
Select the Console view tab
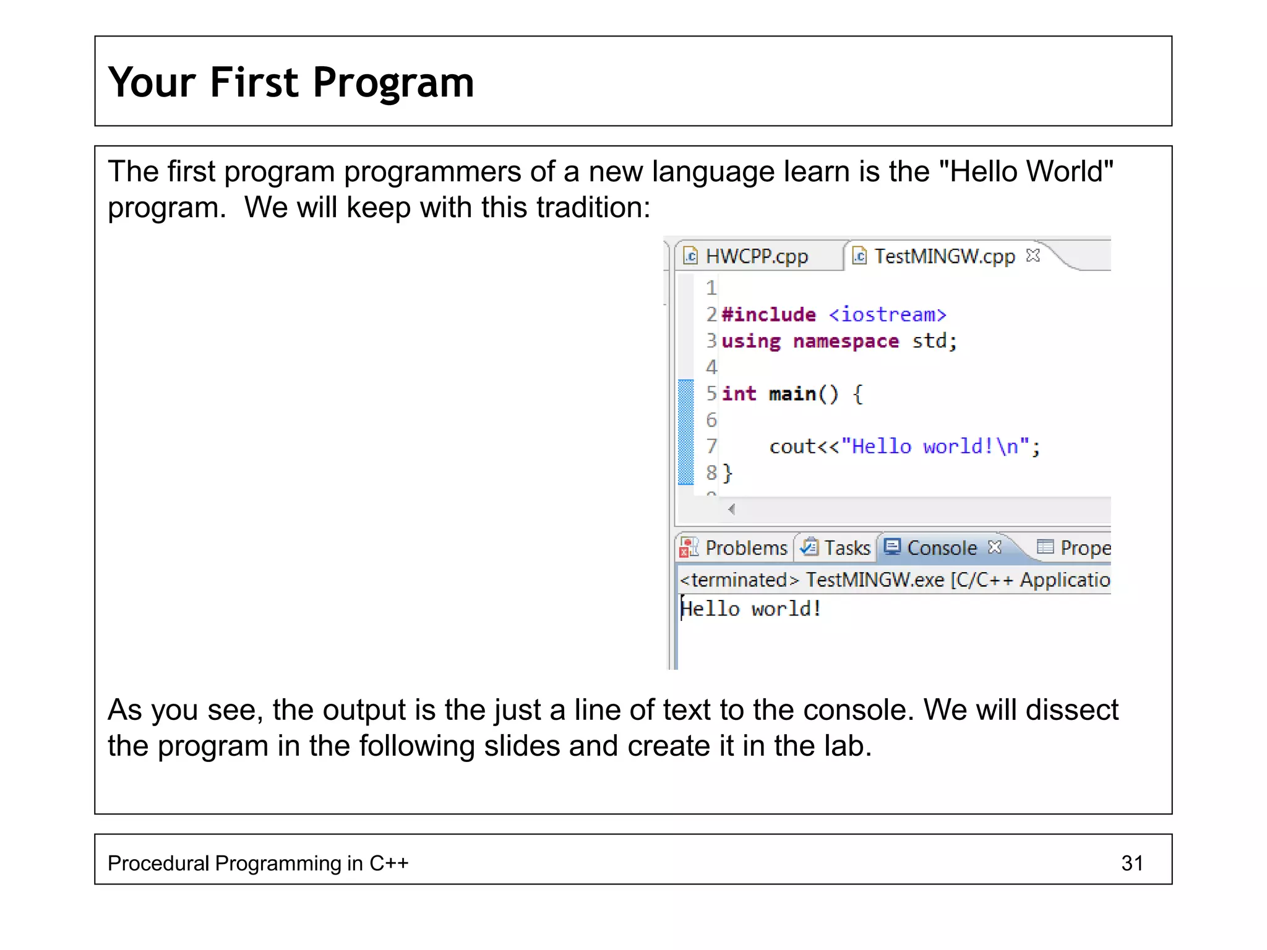coord(942,547)
